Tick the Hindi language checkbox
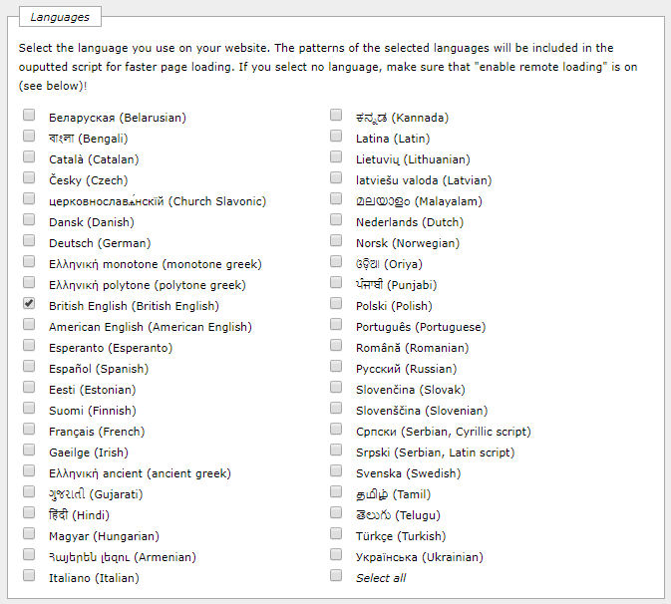Screen dimensions: 671x604 tap(29, 512)
